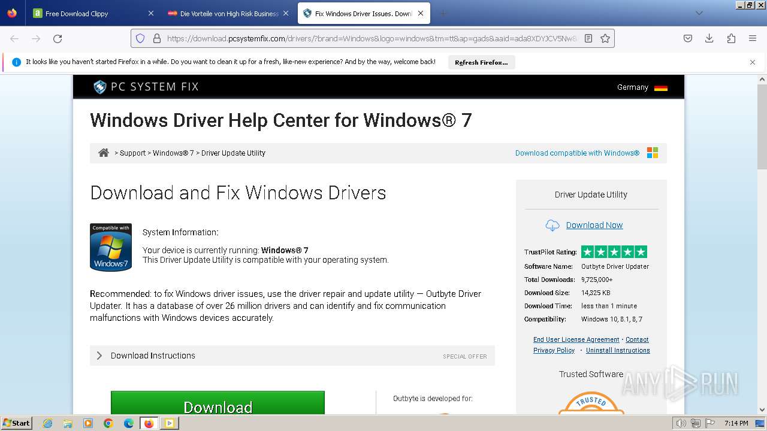Close the Die Vorteile von High Risk Business tab
Viewport: 767px width, 431px height.
(x=286, y=13)
